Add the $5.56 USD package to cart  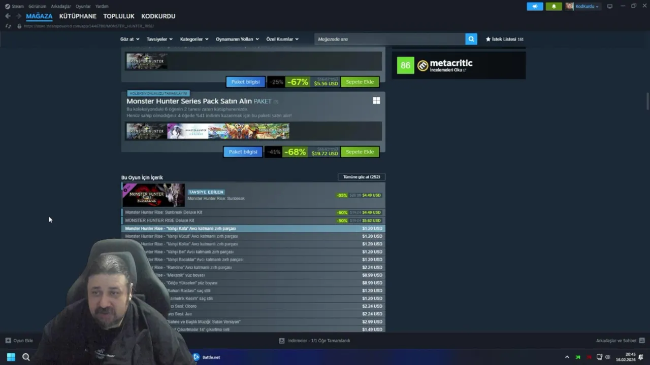click(x=360, y=82)
